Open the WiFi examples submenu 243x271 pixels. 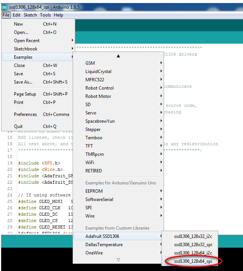tap(118, 163)
